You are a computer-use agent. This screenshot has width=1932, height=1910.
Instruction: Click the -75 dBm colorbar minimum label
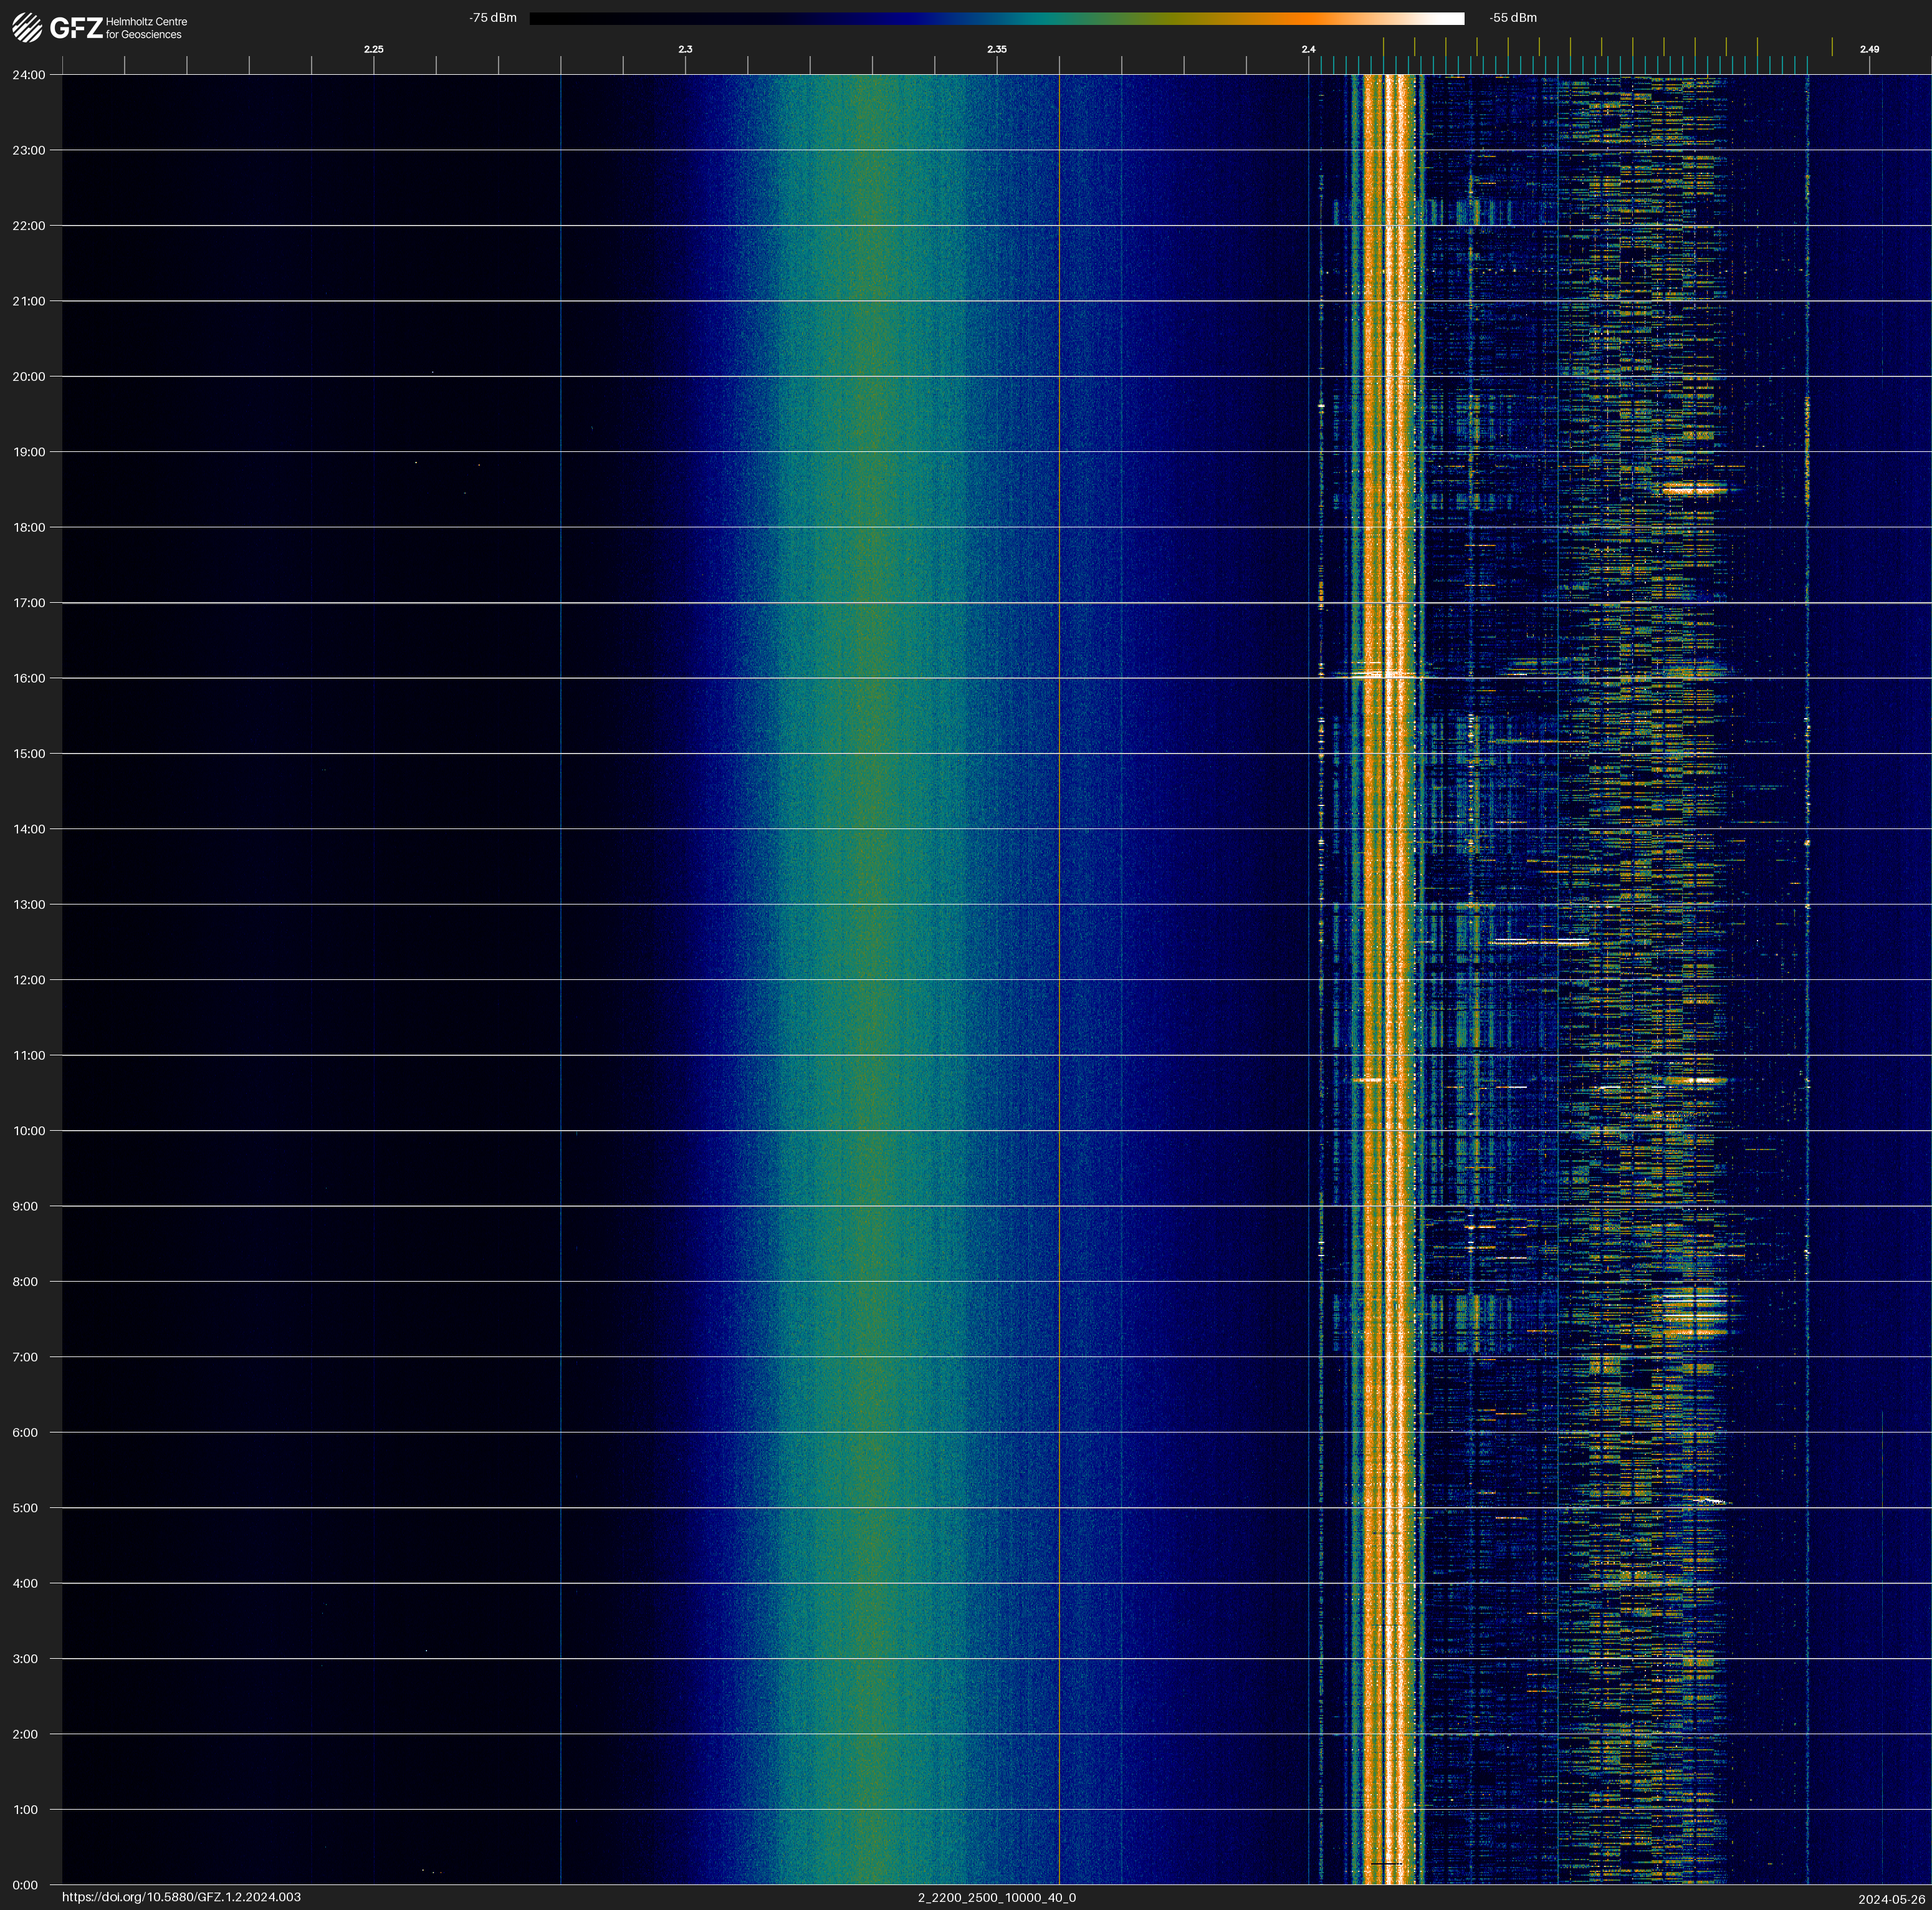[x=493, y=18]
